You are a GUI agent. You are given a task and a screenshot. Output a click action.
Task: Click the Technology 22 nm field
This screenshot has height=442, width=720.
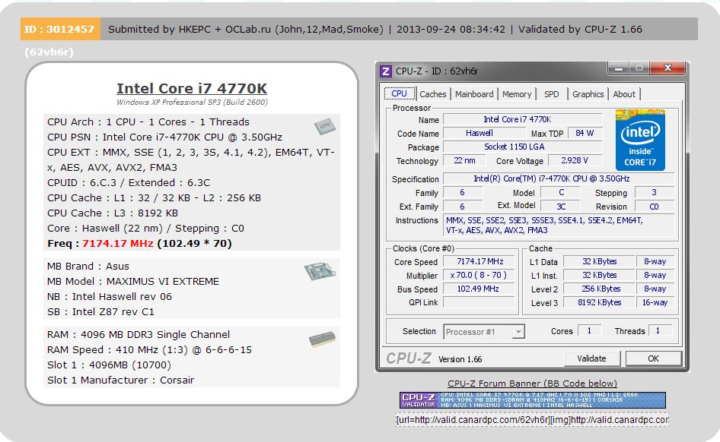point(464,160)
